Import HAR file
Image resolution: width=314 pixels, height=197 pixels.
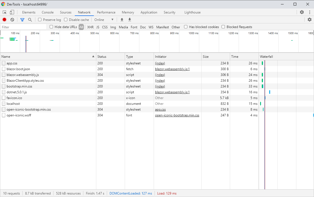(122, 20)
